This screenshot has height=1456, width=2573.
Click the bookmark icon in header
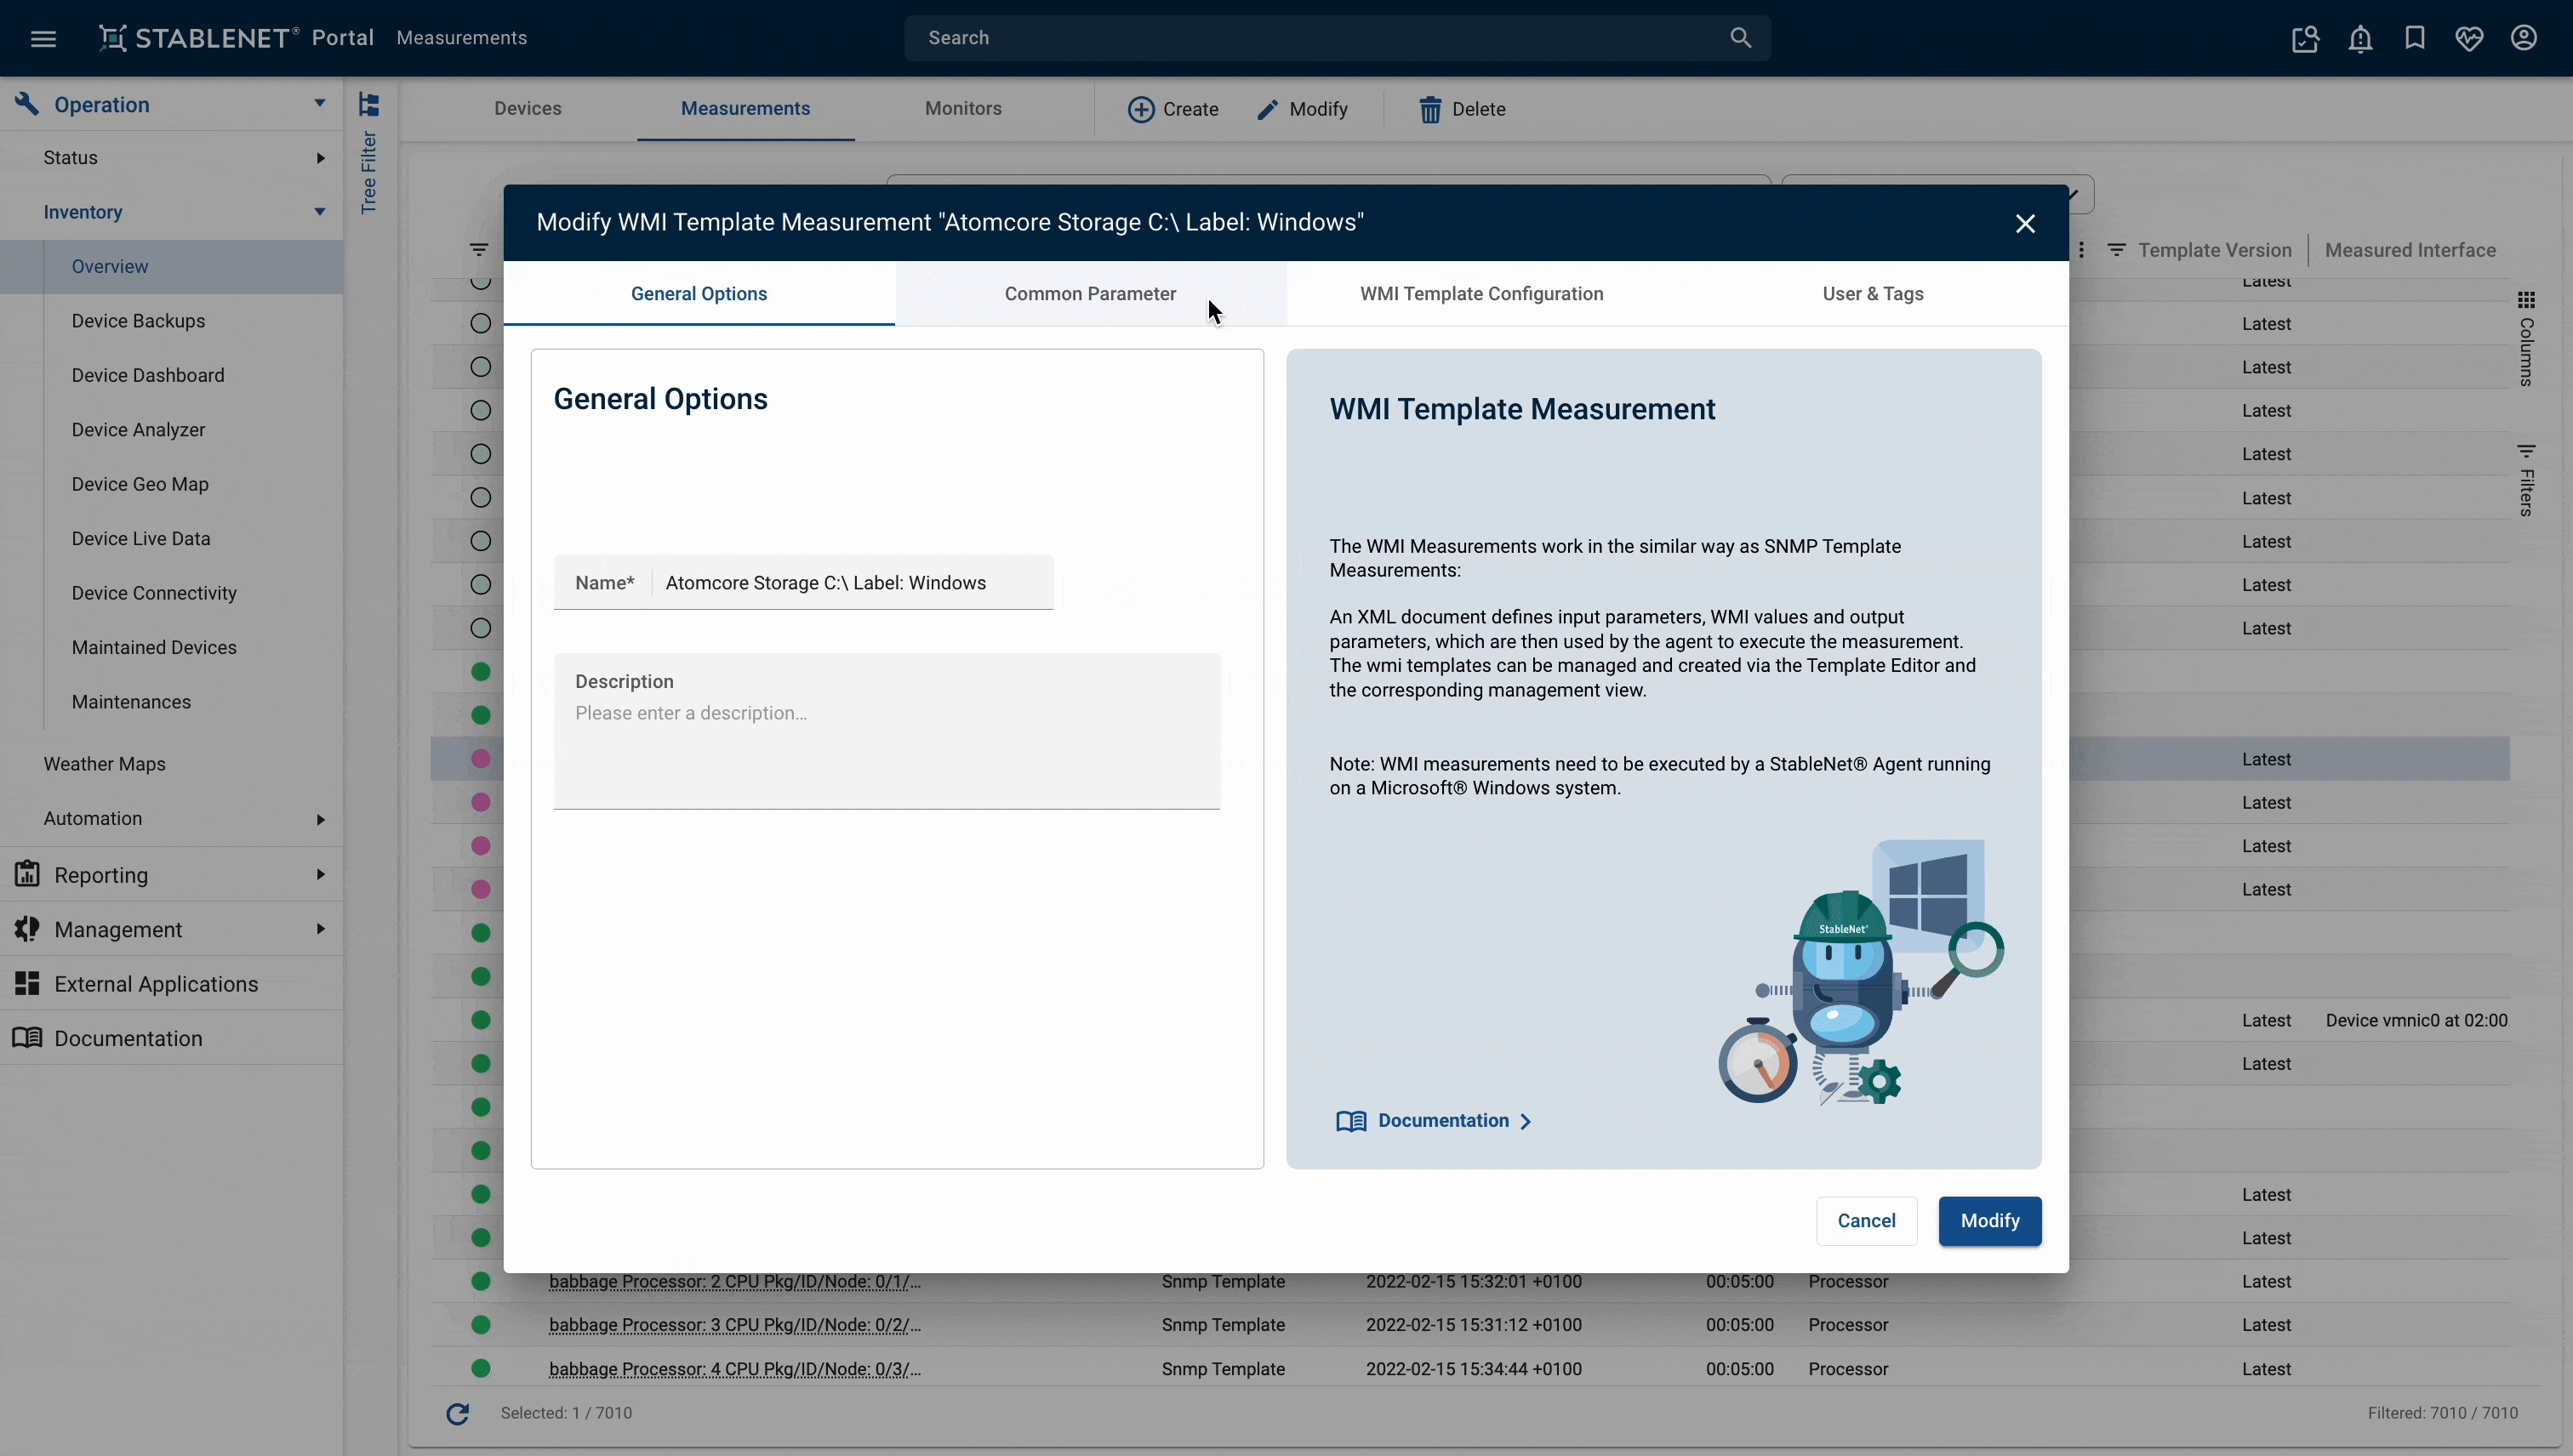click(2415, 38)
